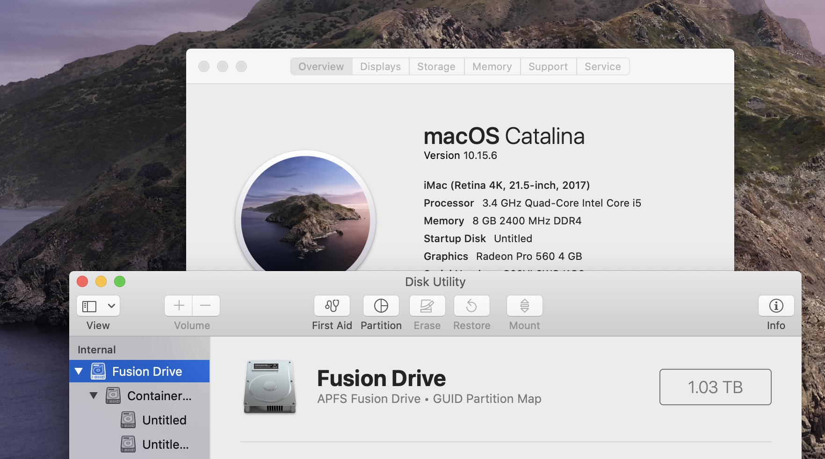Open the Memory tab

[492, 66]
